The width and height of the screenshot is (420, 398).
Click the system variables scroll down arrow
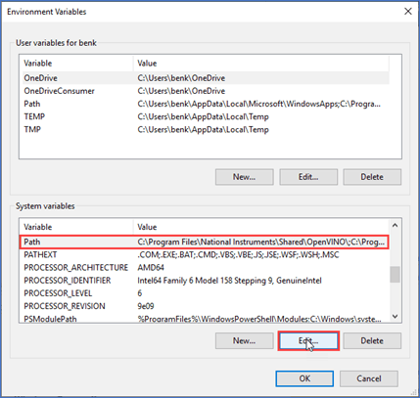(x=395, y=317)
